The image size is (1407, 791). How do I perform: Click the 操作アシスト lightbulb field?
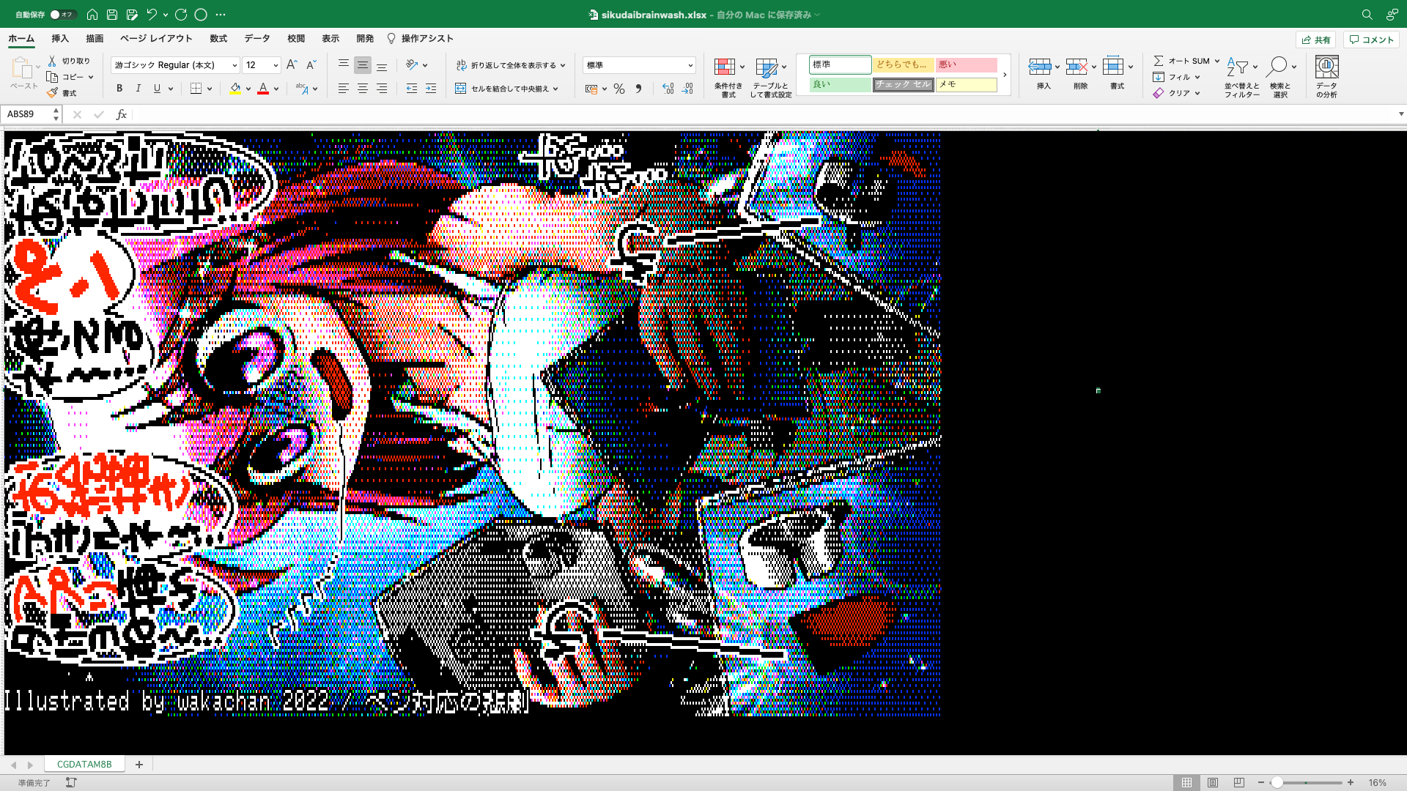[421, 39]
